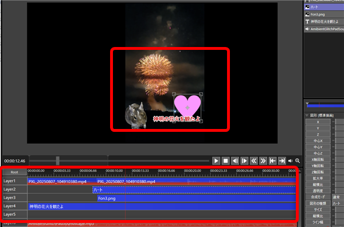344x227 pixels.
Task: Start playback with the Play button
Action: coord(216,161)
